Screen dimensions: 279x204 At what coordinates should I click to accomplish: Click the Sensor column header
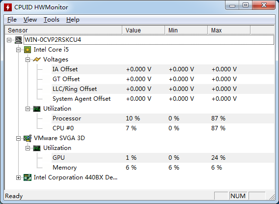[63, 30]
